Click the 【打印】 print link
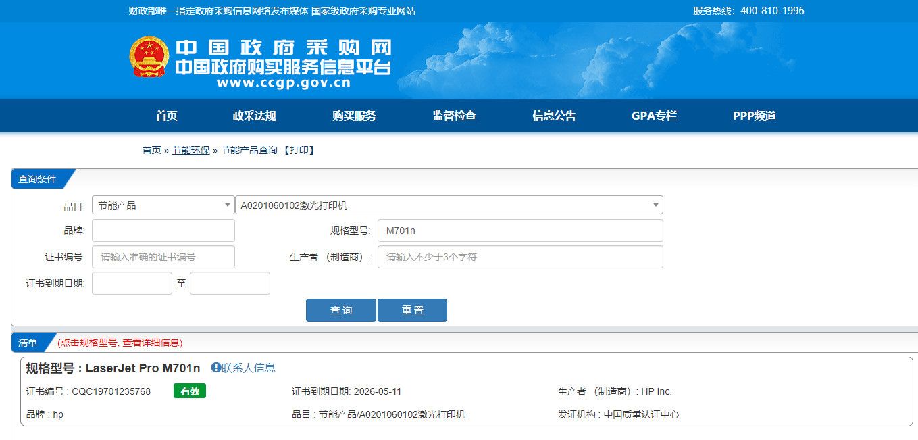The height and width of the screenshot is (440, 918). [x=298, y=150]
